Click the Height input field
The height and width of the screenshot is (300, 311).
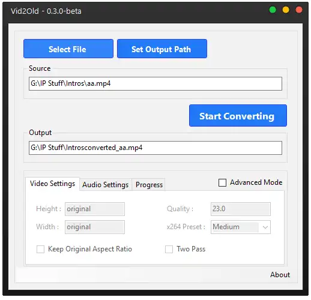pyautogui.click(x=95, y=209)
